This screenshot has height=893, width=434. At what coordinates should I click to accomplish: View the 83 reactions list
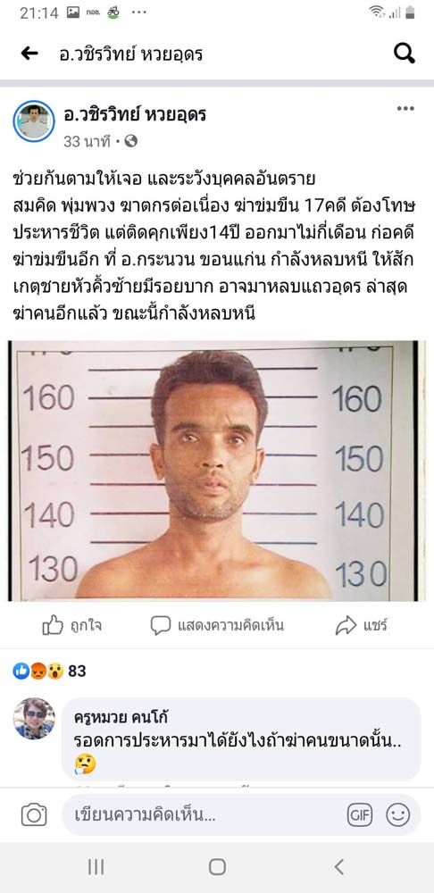(49, 672)
